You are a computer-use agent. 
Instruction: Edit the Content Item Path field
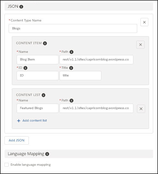[x=96, y=59]
